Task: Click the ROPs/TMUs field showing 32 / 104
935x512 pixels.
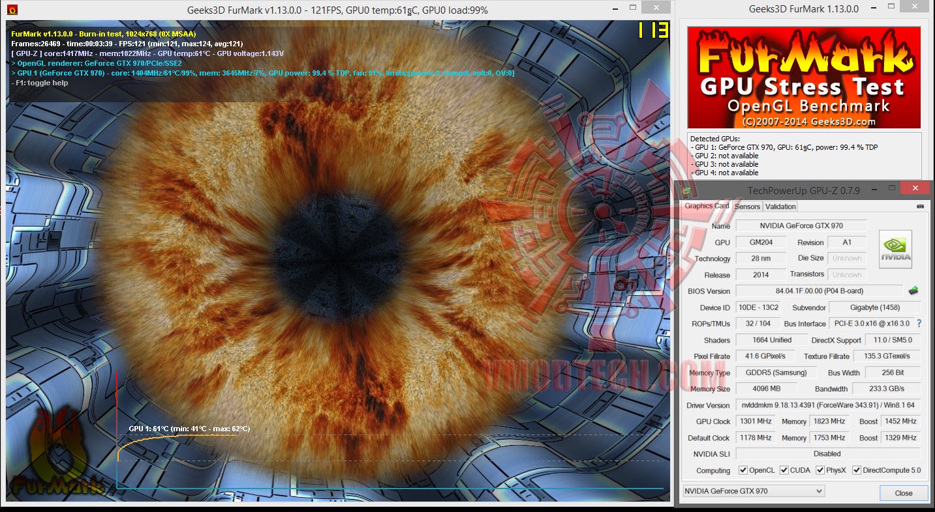Action: [758, 324]
